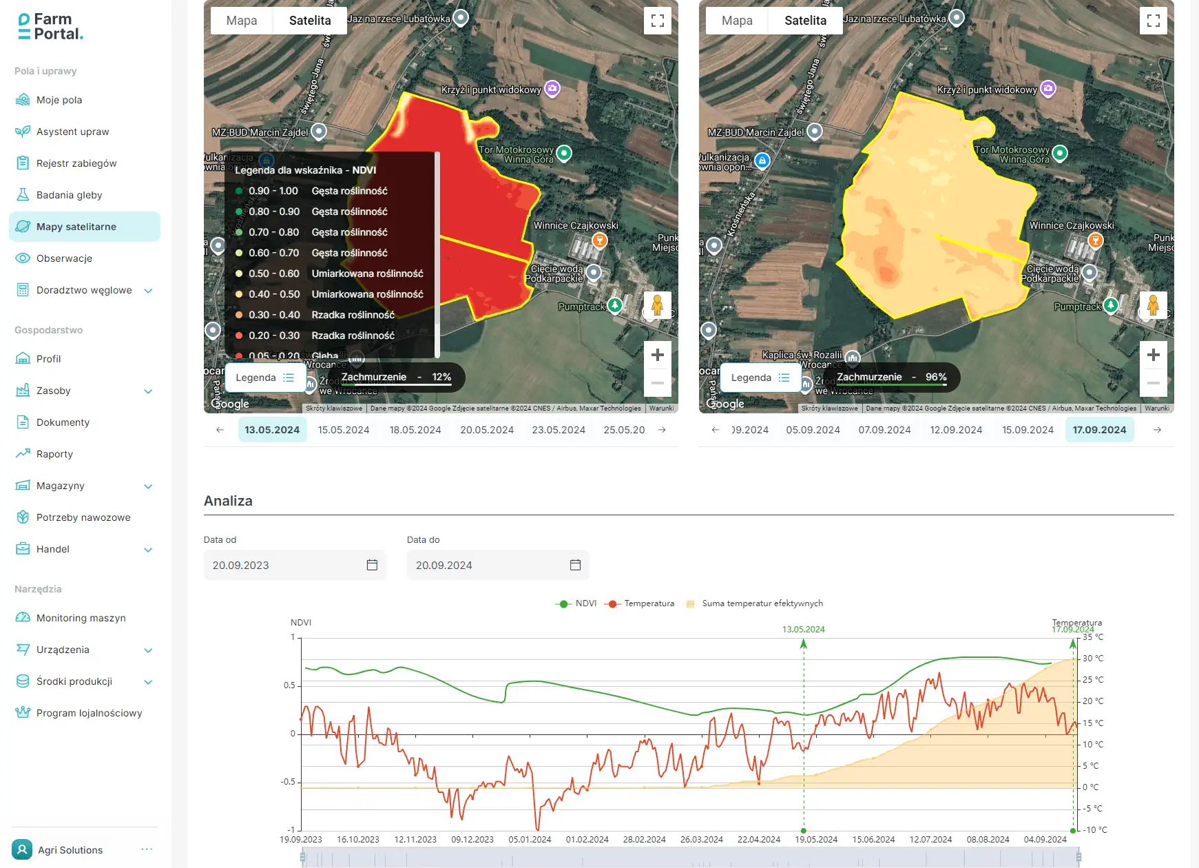Toggle Suma temperatur efektywnych series
The image size is (1199, 868).
tap(754, 603)
